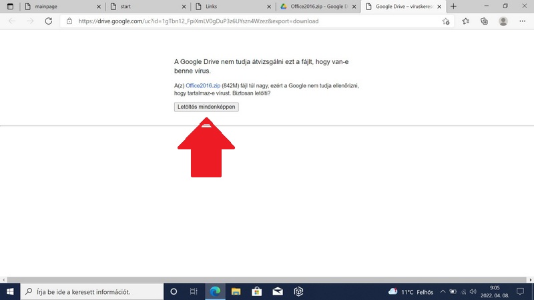Viewport: 534px width, 300px height.
Task: Click the address bar URL
Action: click(x=198, y=21)
